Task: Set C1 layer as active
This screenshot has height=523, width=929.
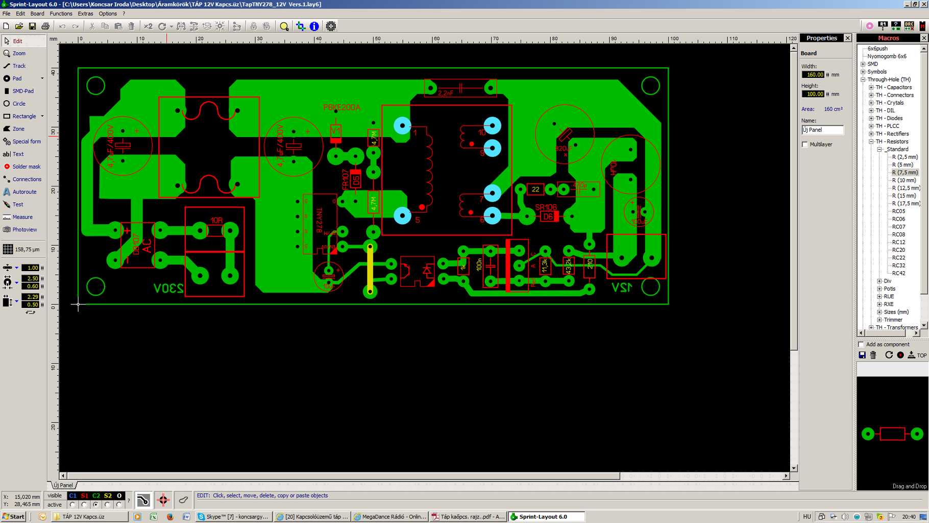Action: pyautogui.click(x=72, y=505)
